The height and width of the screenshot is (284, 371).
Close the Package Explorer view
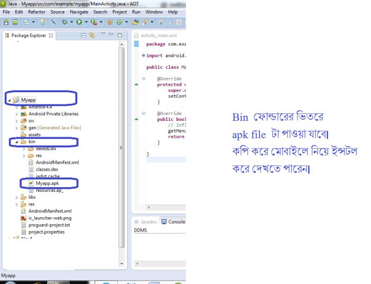[51, 35]
